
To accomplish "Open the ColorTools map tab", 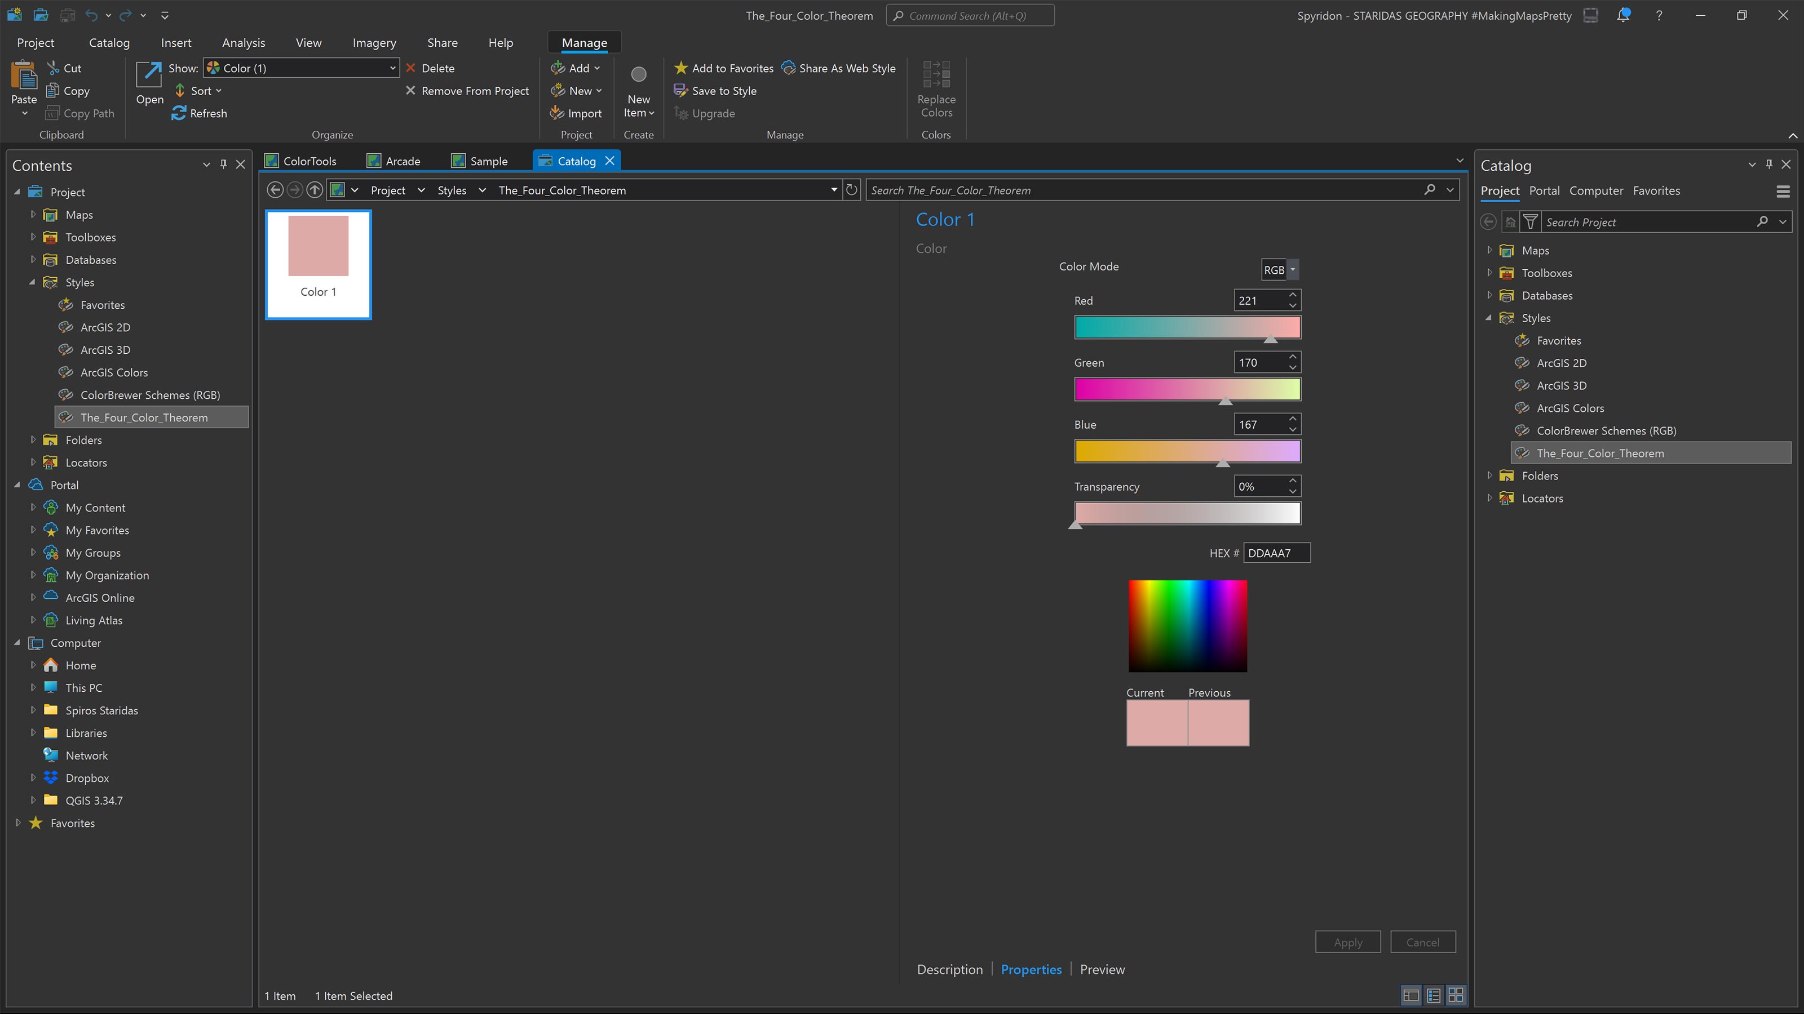I will (x=300, y=160).
